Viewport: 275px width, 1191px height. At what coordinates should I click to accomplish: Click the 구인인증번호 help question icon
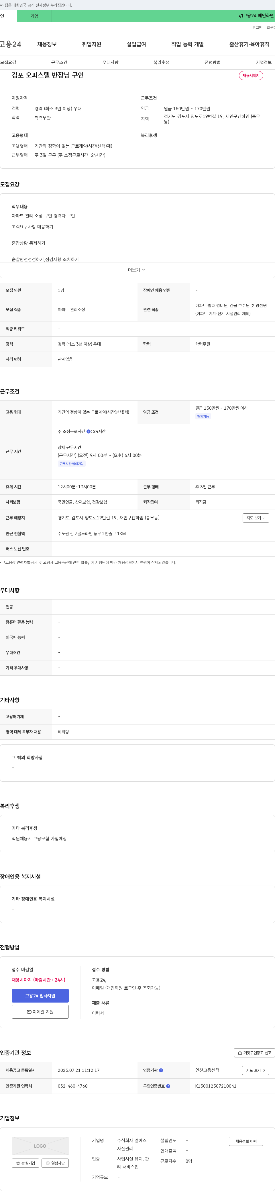coord(168,1086)
